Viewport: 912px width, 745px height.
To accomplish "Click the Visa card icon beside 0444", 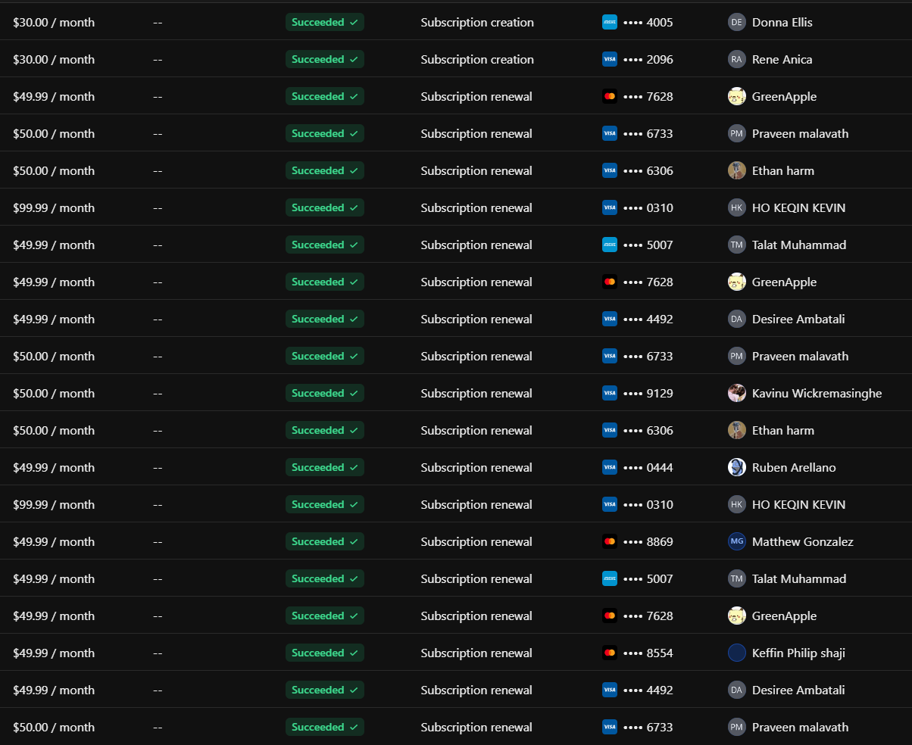I will 610,468.
